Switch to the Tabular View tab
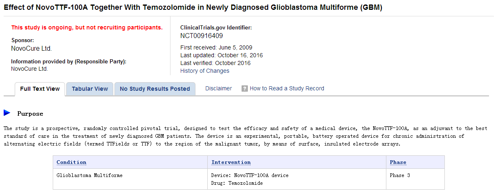This screenshot has height=195, width=498. (90, 89)
